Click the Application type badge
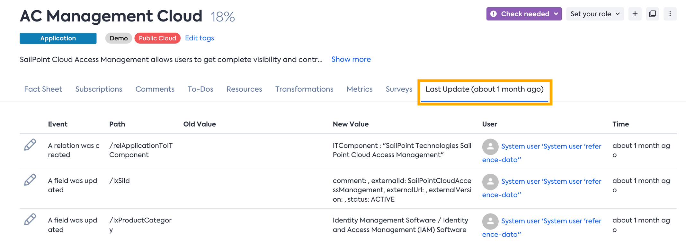This screenshot has height=242, width=686. tap(58, 38)
